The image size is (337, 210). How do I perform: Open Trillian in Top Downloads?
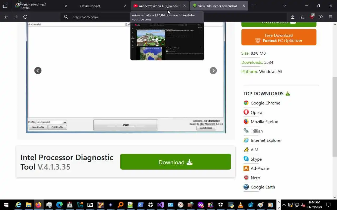pyautogui.click(x=257, y=131)
